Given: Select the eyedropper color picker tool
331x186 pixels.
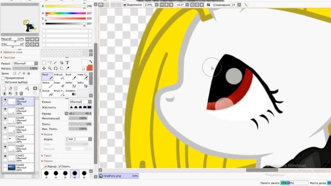Looking at the screenshot, I should coord(67,68).
